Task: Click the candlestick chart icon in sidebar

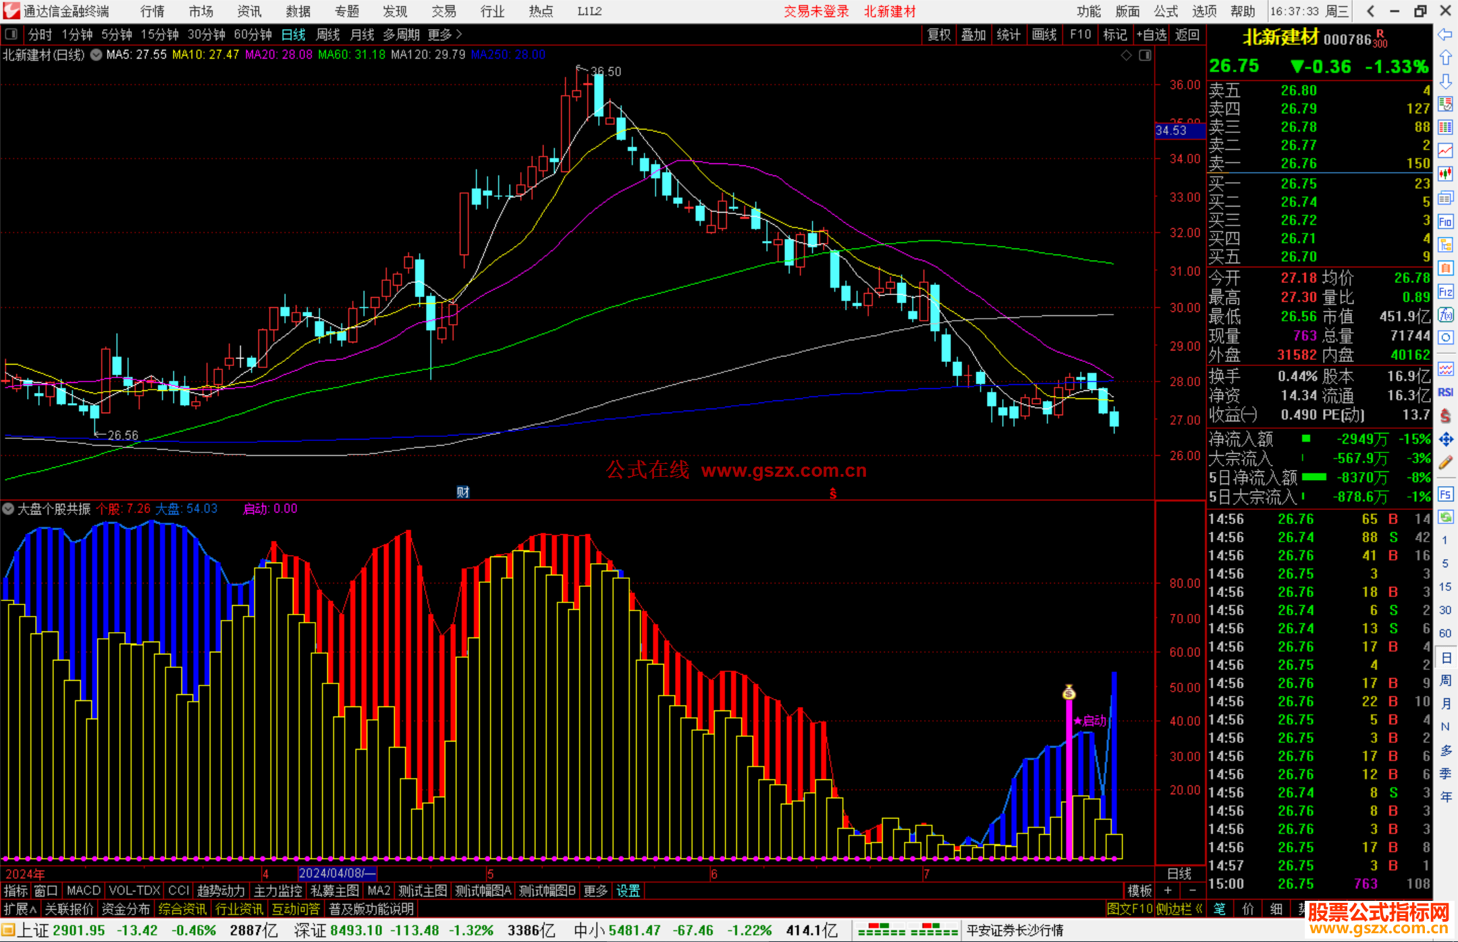Action: click(x=1445, y=174)
